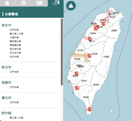Open the water waves river level tab
Viewport: 132px width, 121px height.
tap(40, 3)
